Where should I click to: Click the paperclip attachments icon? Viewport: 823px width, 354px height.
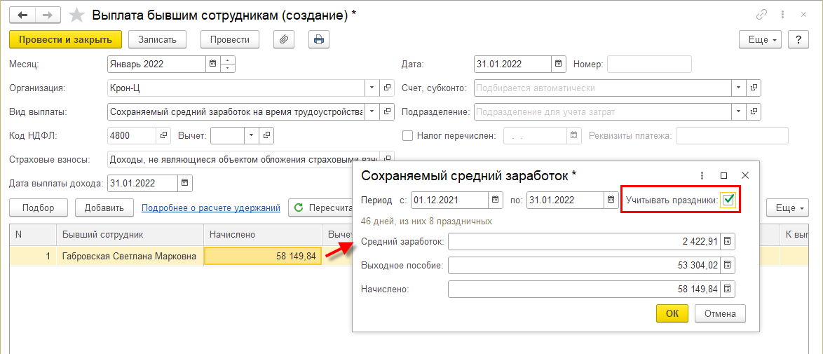[x=284, y=39]
